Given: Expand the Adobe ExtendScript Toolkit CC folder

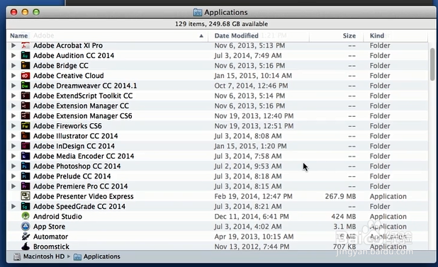Looking at the screenshot, I should coord(13,96).
